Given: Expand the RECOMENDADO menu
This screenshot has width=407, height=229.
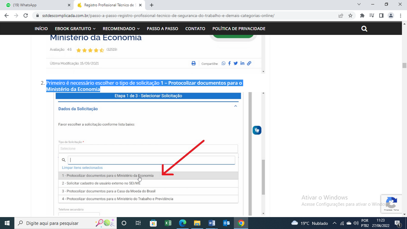Looking at the screenshot, I should pos(121,29).
